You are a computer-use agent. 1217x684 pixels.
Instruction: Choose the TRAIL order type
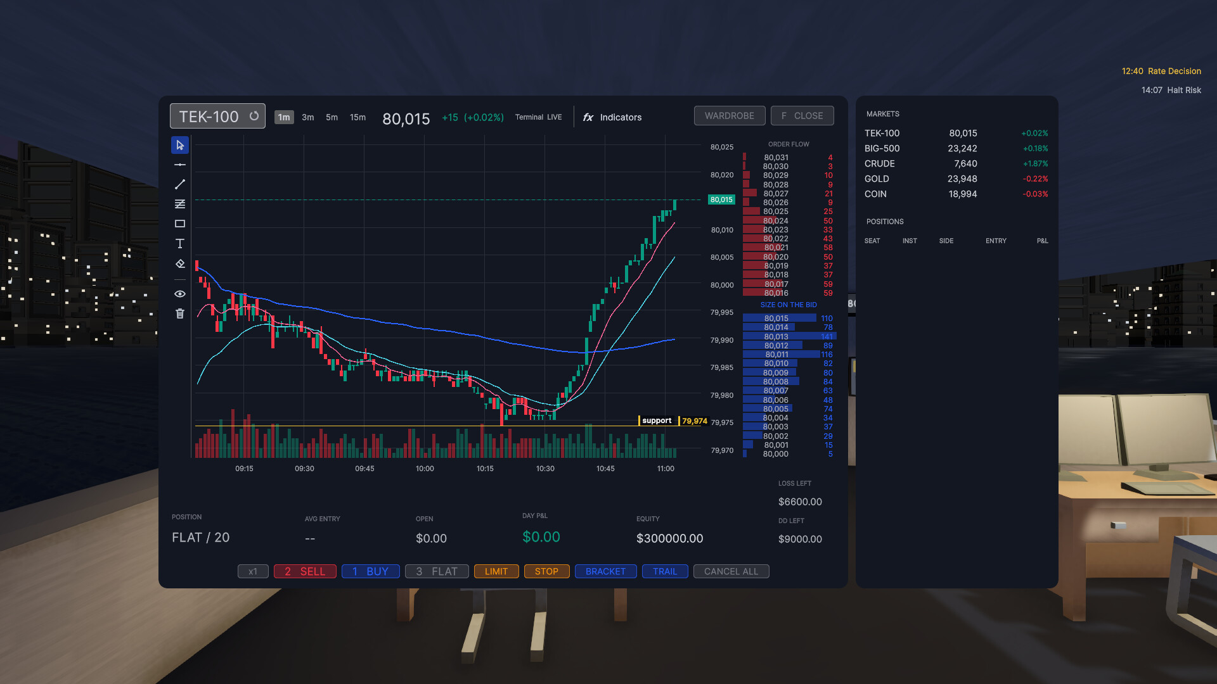pyautogui.click(x=665, y=571)
